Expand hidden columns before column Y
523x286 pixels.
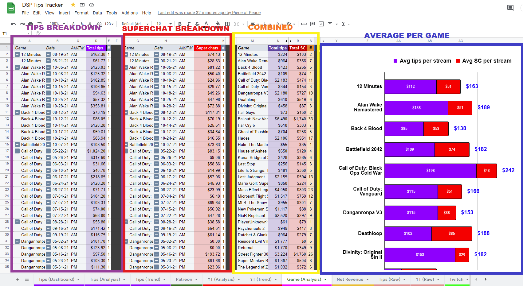point(323,41)
